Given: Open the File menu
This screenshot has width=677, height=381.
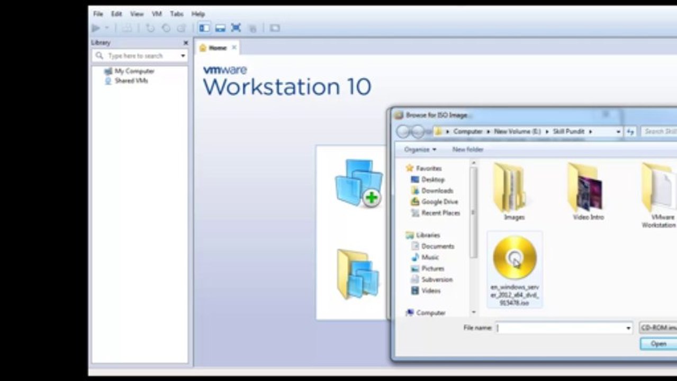Looking at the screenshot, I should 98,14.
